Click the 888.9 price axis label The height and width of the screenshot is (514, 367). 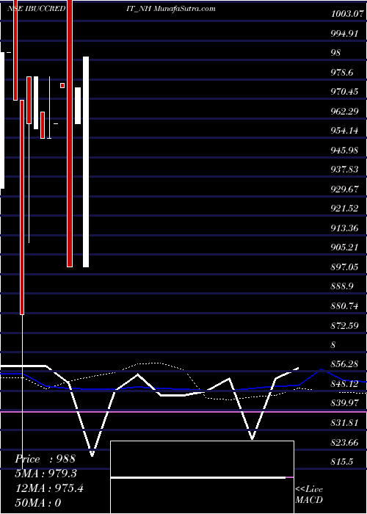pyautogui.click(x=342, y=286)
